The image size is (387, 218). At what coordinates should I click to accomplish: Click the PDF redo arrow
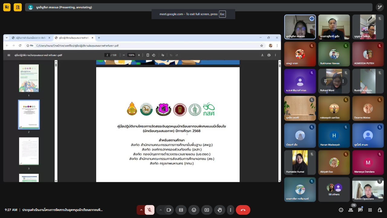[177, 55]
